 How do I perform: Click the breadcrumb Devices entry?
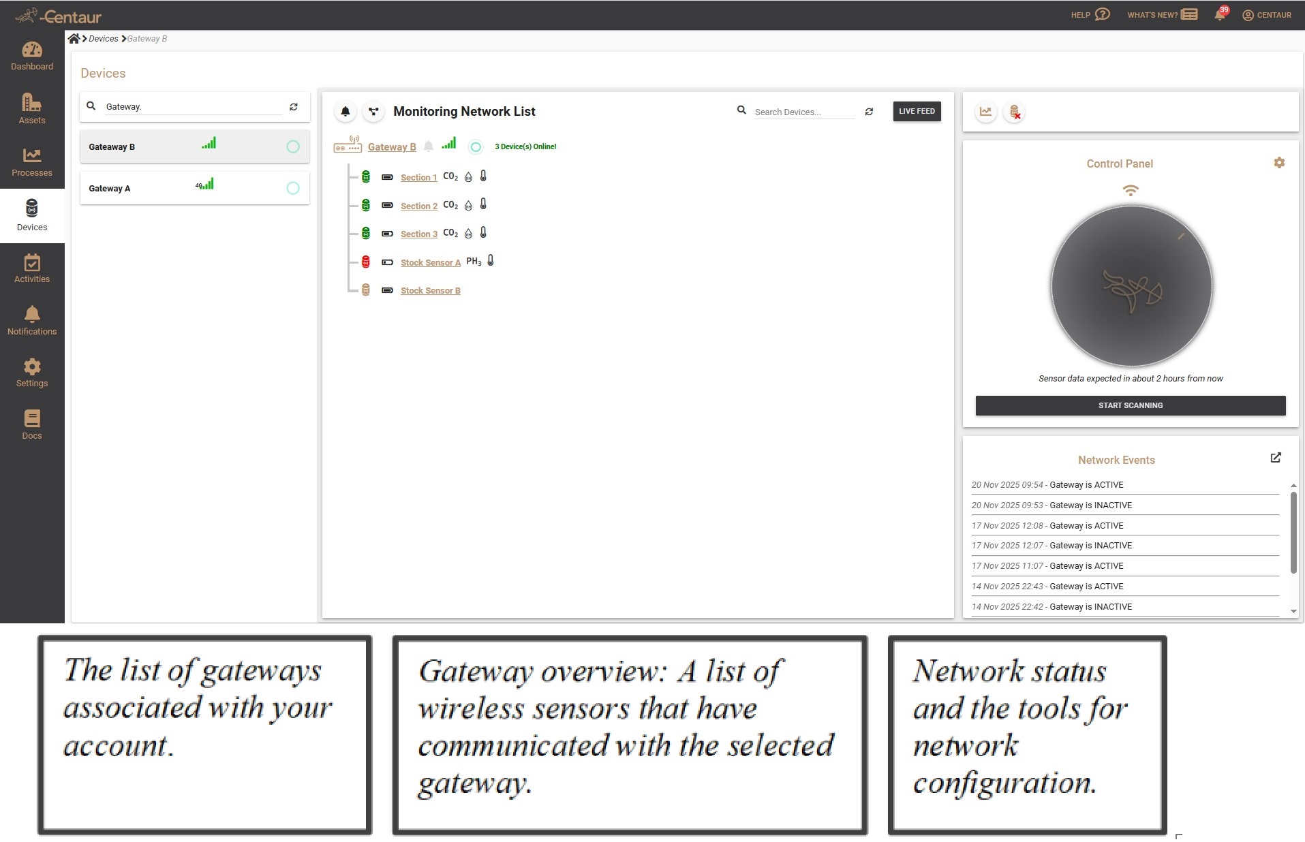pyautogui.click(x=104, y=38)
